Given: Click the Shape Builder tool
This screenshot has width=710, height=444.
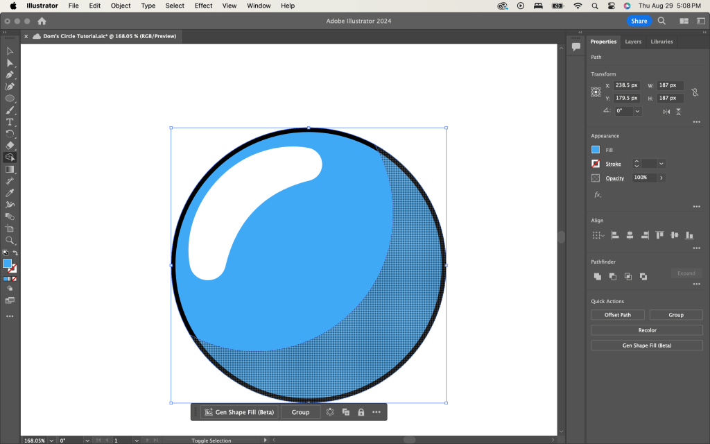Looking at the screenshot, I should [10, 157].
